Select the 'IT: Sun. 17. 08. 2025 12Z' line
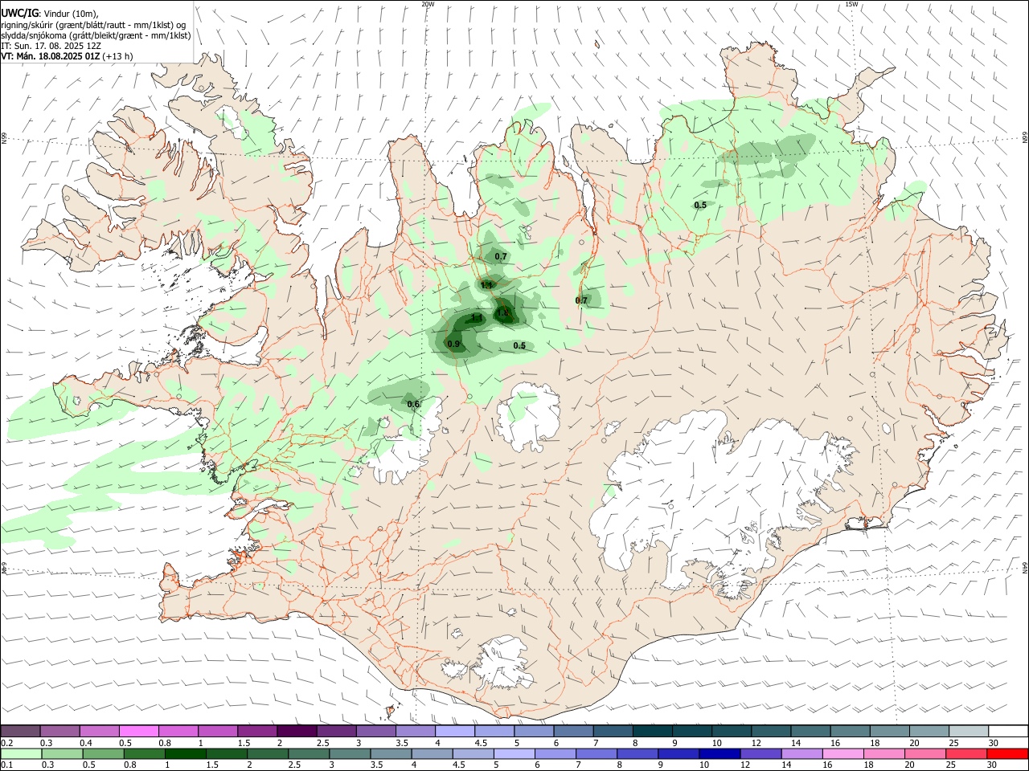1029x771 pixels. [51, 46]
